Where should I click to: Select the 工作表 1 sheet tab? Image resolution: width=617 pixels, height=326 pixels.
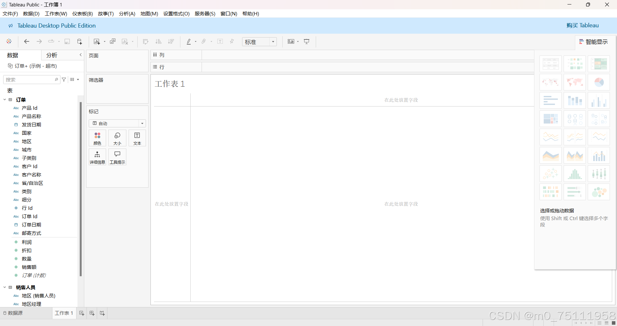click(64, 313)
